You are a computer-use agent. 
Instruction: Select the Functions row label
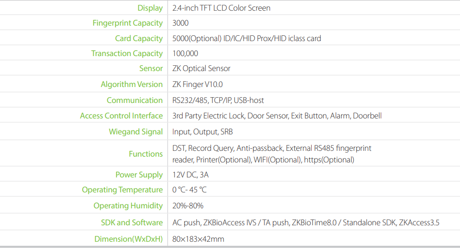pos(145,154)
